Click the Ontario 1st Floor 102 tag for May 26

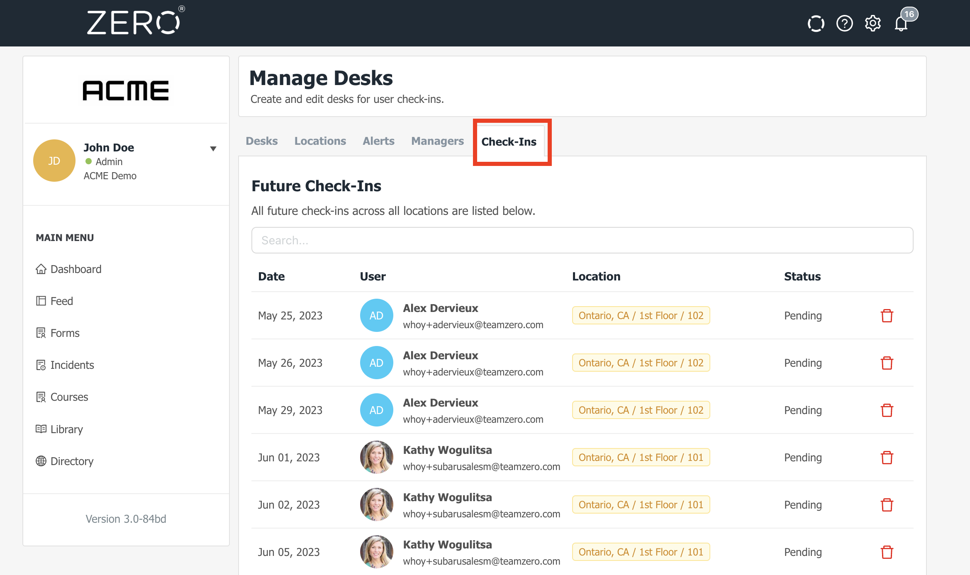click(x=641, y=363)
